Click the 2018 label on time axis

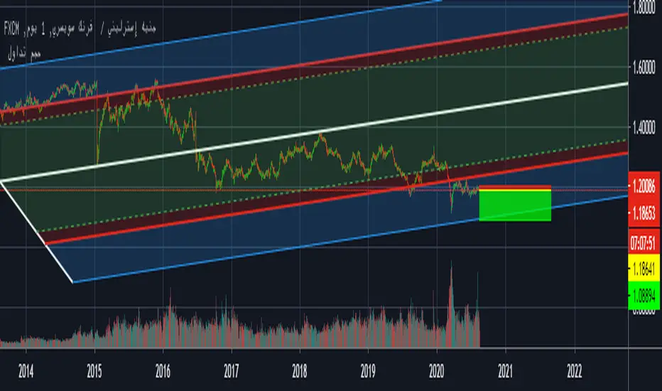300,371
